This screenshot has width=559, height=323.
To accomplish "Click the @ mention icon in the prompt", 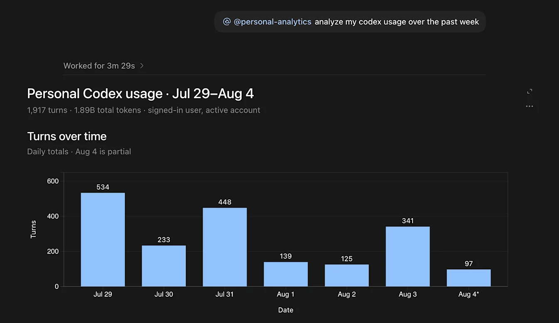I will pos(227,22).
